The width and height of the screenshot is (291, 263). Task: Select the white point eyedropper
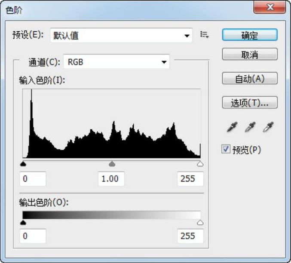point(268,127)
